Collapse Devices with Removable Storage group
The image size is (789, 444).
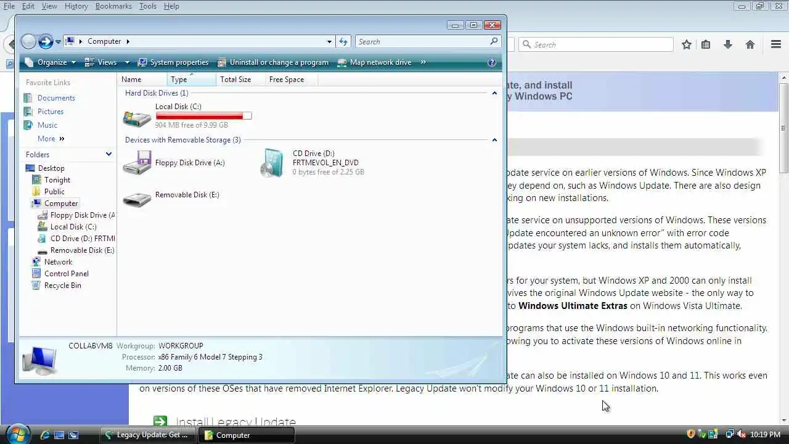494,140
